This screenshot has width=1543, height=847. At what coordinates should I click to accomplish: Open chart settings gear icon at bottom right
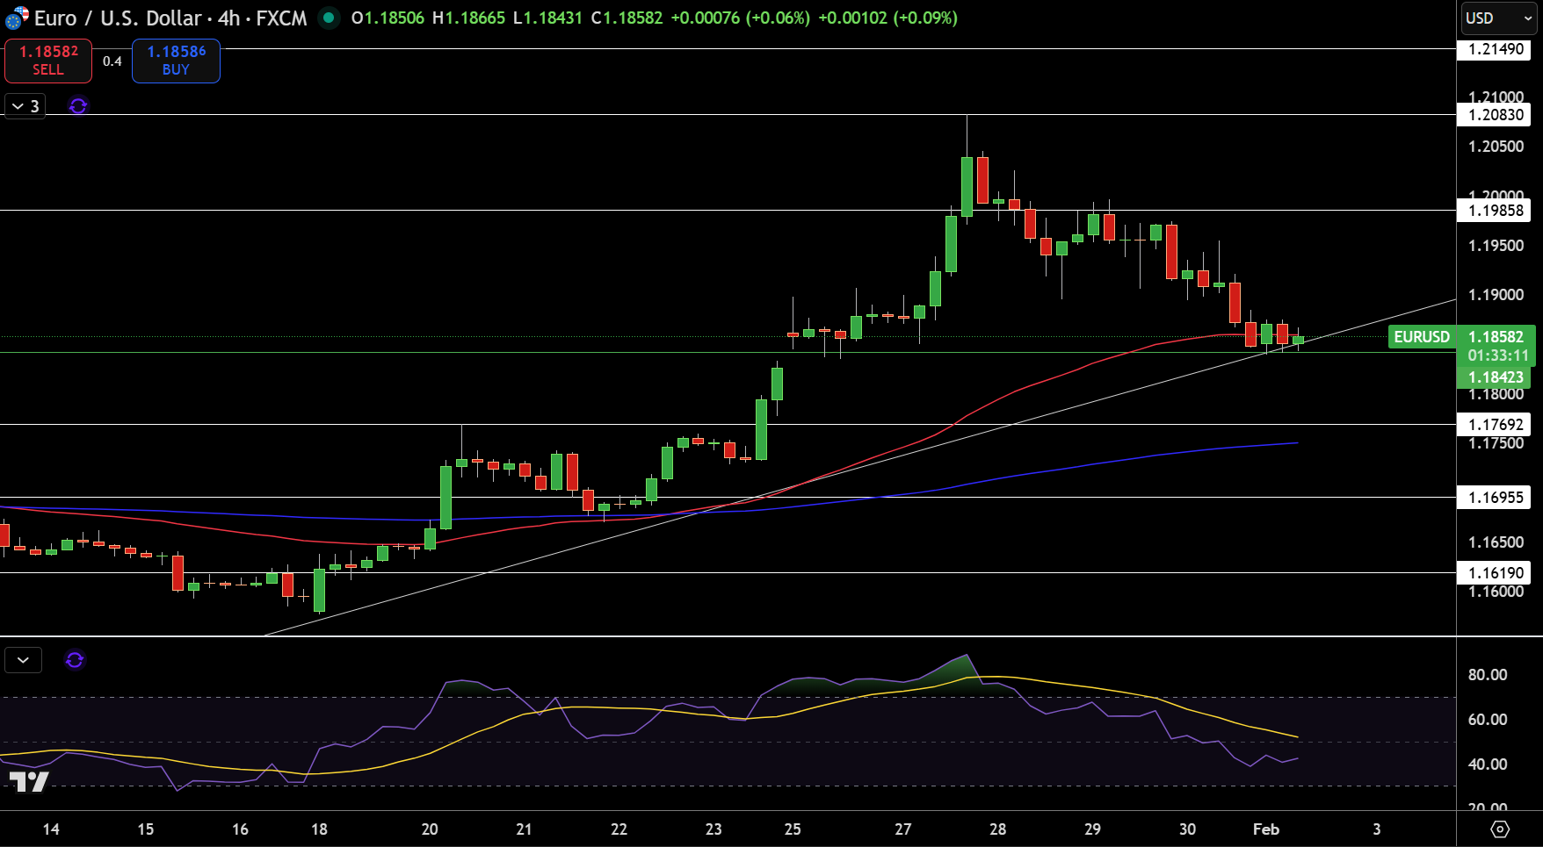click(1500, 829)
